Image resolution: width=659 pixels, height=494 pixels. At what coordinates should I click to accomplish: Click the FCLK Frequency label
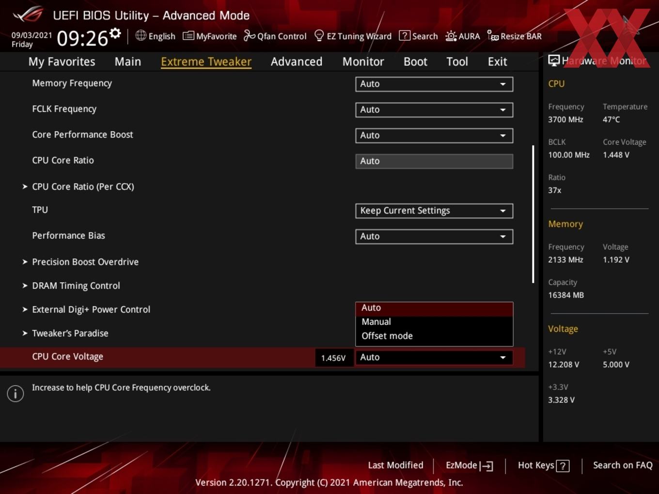coord(64,109)
